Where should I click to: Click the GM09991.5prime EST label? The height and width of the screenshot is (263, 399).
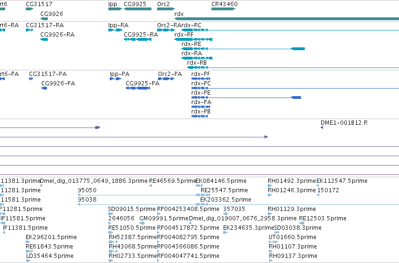(x=164, y=218)
